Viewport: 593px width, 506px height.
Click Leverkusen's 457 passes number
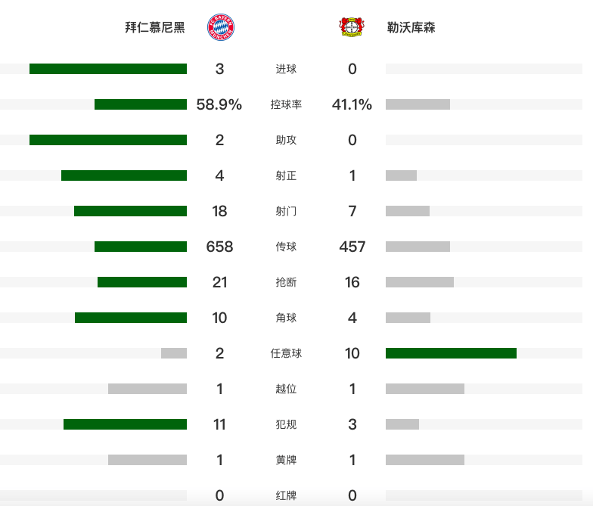click(352, 247)
